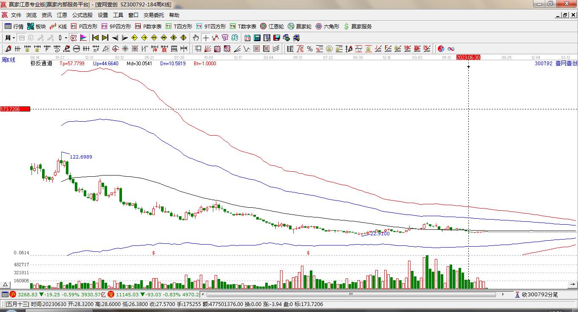The height and width of the screenshot is (312, 578).
Task: Toggle the crosshair cursor tool
Action: coord(206,38)
